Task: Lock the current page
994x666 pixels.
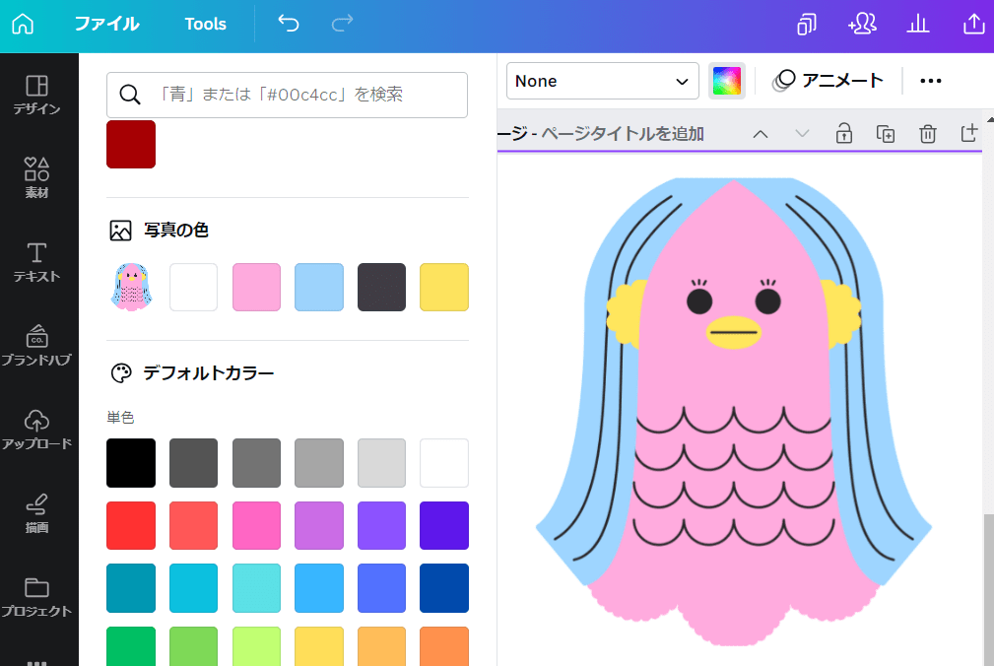Action: pos(843,133)
